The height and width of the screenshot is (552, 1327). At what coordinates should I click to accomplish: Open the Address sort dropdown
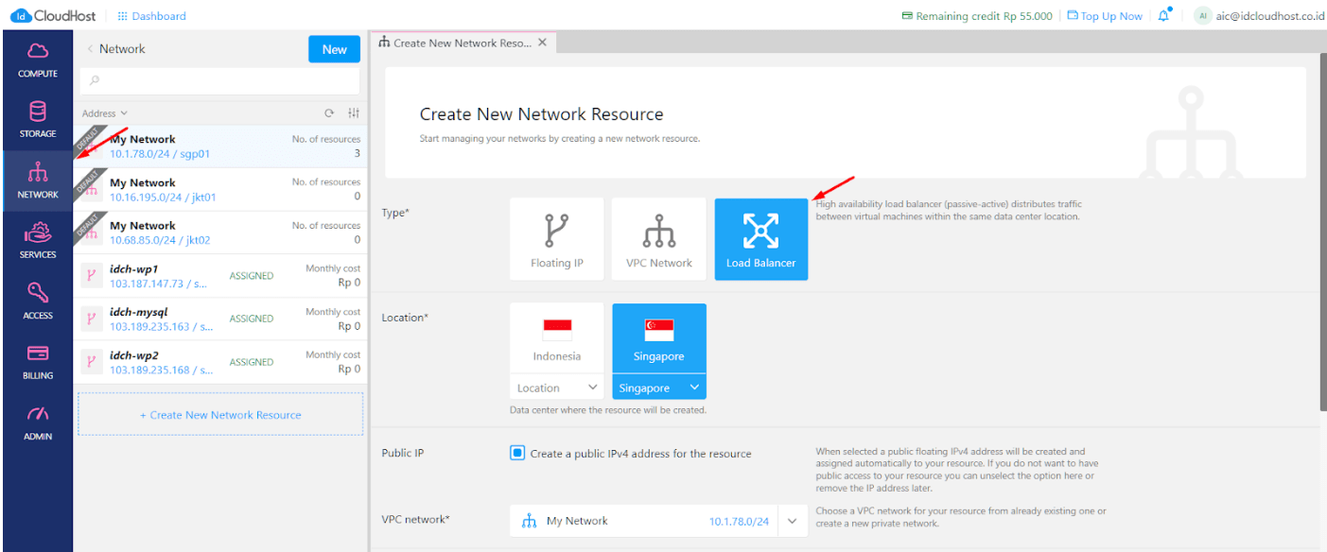click(x=104, y=113)
